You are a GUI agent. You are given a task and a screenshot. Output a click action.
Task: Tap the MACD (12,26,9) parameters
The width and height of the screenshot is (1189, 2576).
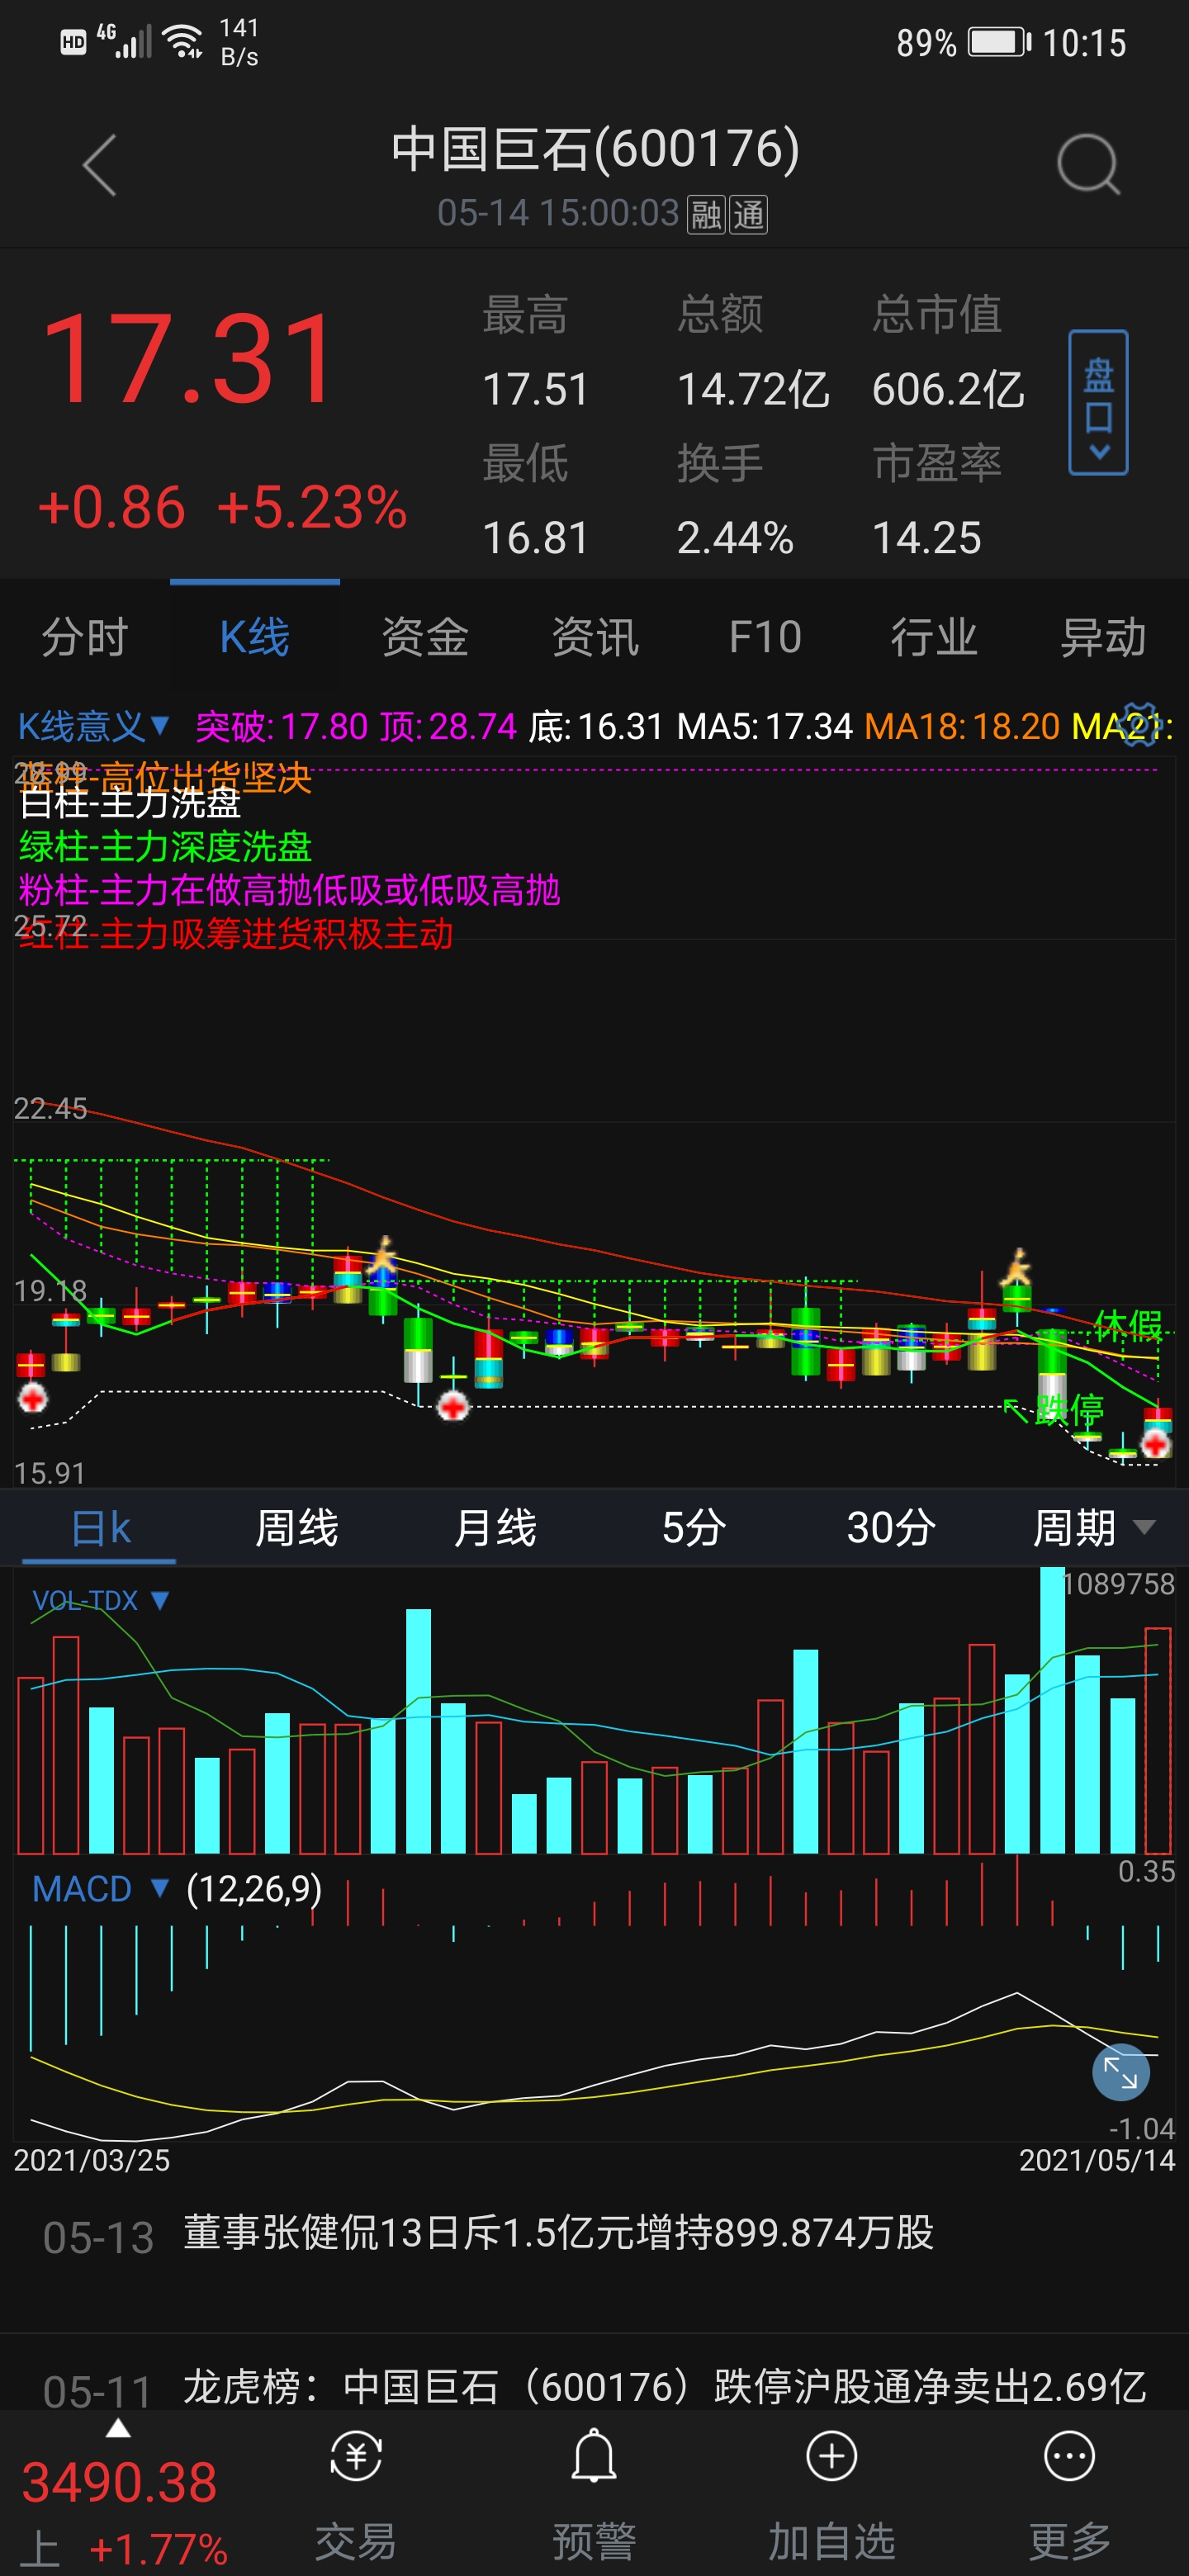254,1889
